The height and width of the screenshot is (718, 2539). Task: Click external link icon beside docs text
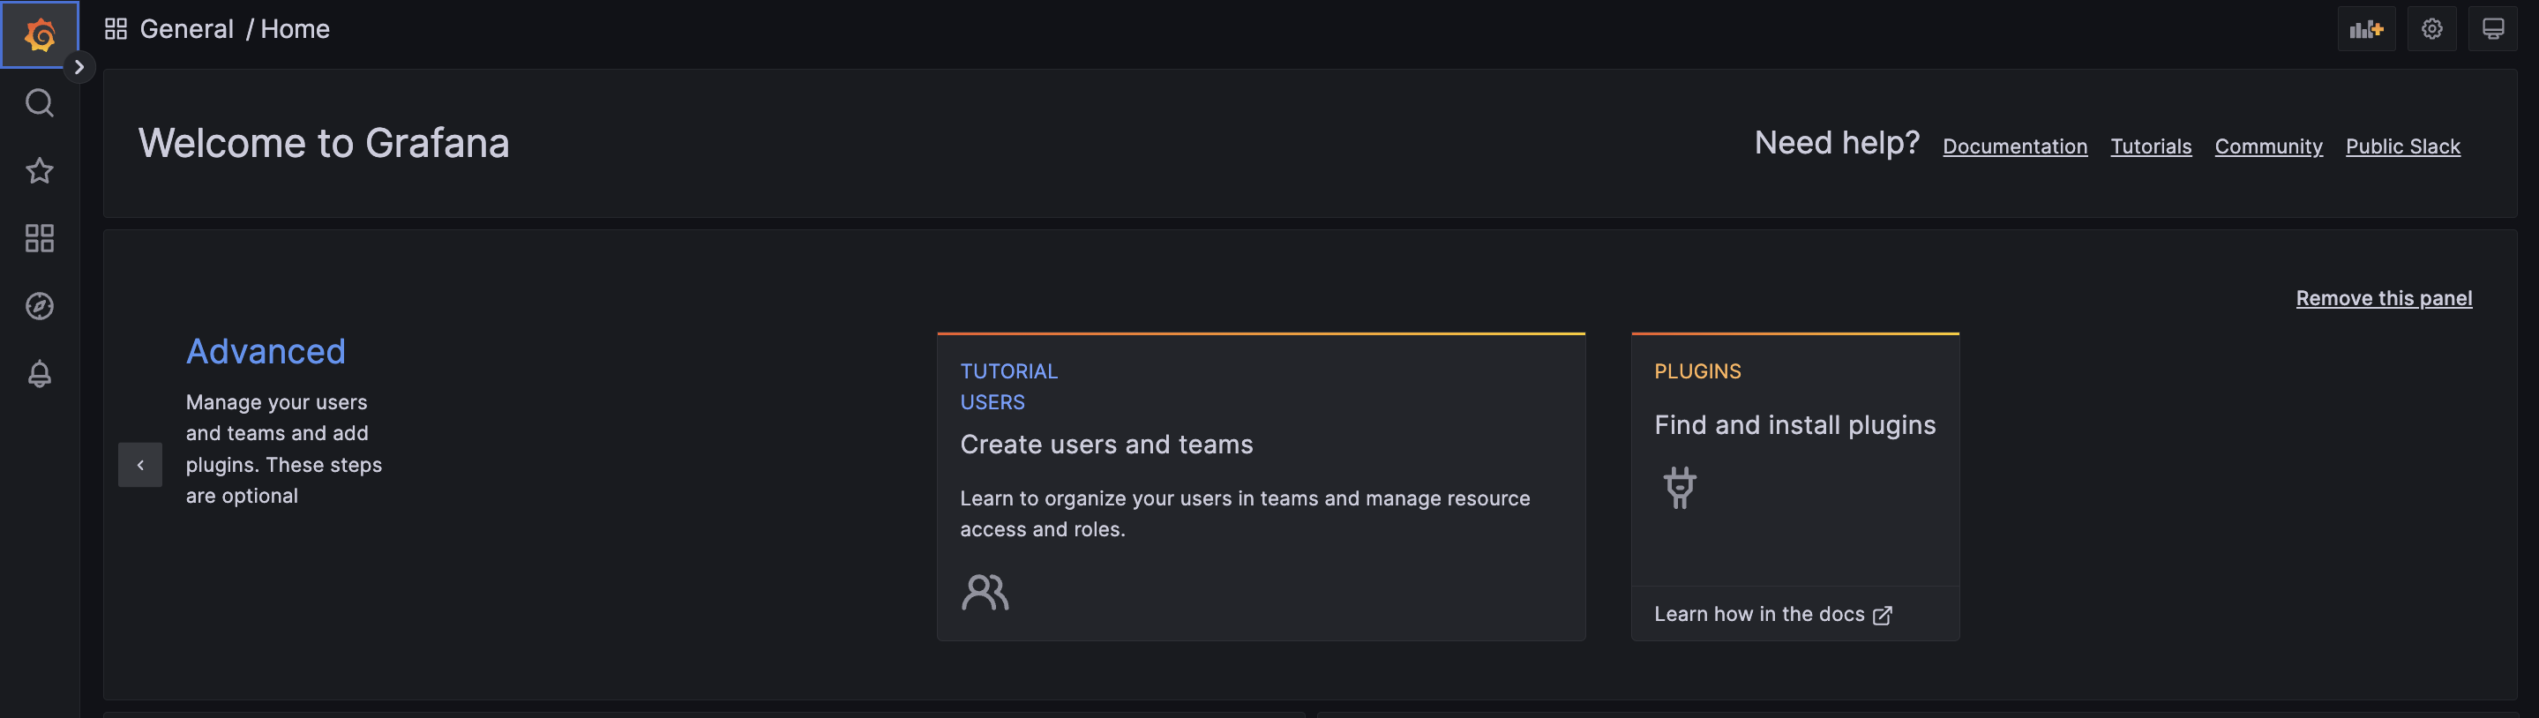pos(1882,615)
